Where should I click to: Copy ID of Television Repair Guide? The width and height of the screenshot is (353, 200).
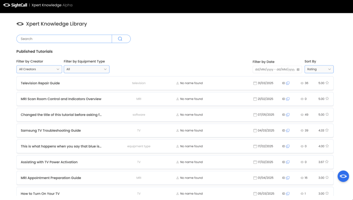click(288, 83)
